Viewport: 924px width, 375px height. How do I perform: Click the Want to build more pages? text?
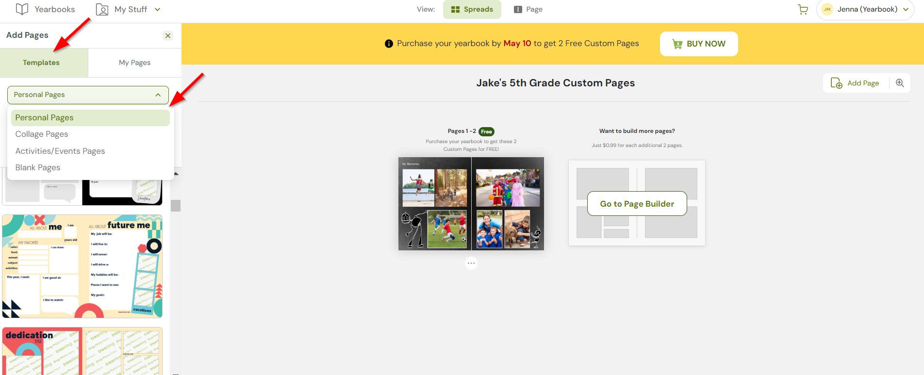click(637, 131)
